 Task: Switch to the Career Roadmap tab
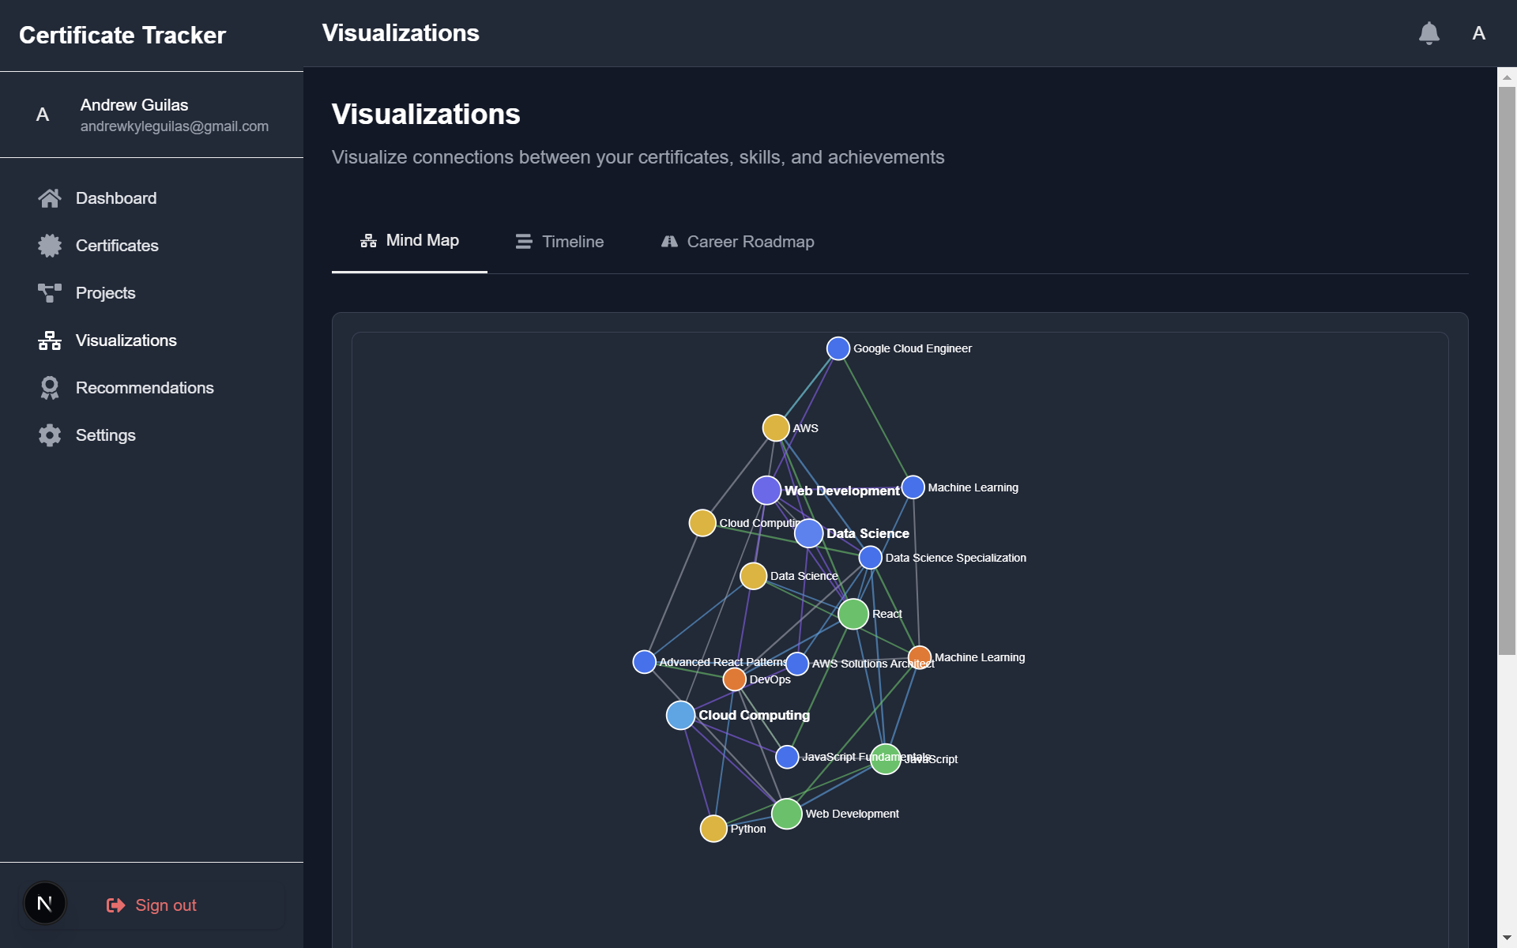pos(737,242)
